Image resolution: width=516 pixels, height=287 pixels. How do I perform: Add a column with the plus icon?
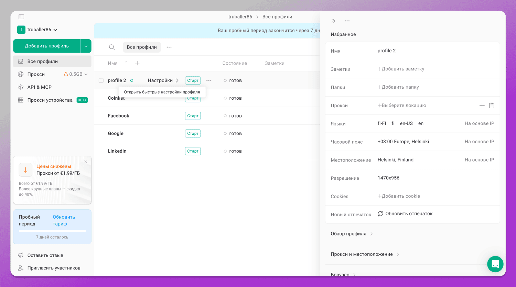pyautogui.click(x=137, y=63)
